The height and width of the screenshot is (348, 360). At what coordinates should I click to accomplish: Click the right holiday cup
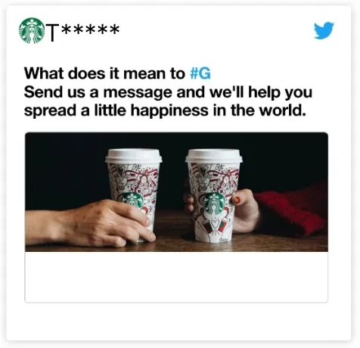[214, 195]
